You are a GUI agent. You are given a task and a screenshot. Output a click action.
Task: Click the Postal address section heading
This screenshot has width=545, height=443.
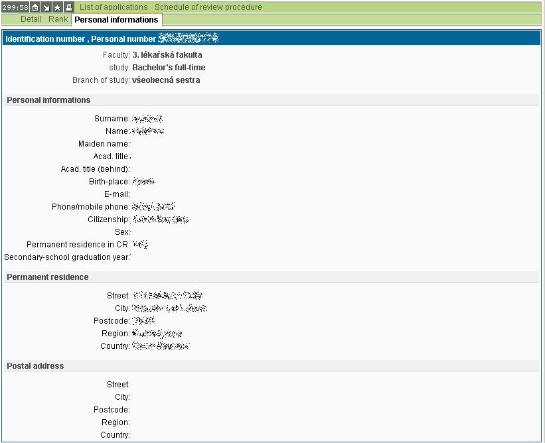point(35,366)
